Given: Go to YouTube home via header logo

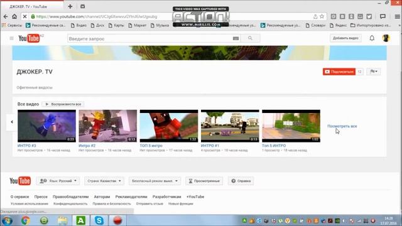Looking at the screenshot, I should 29,38.
